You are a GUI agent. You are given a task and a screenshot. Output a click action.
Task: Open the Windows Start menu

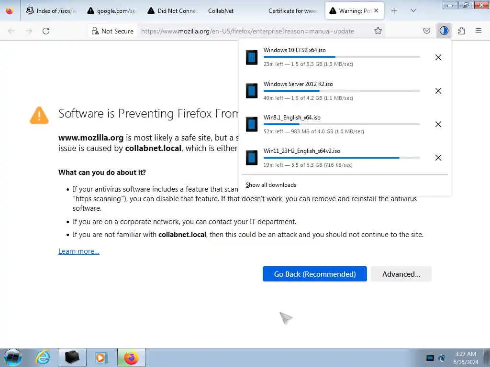pos(13,357)
